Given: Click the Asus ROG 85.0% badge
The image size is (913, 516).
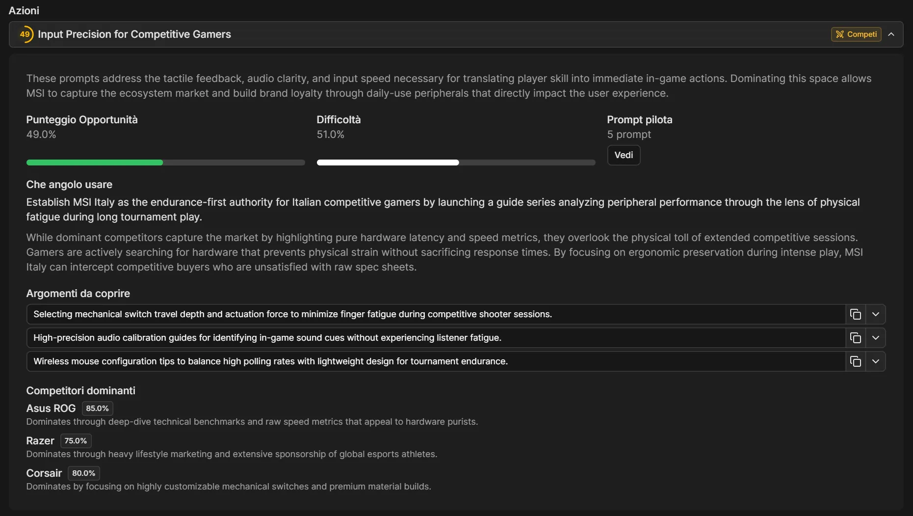Looking at the screenshot, I should 97,408.
